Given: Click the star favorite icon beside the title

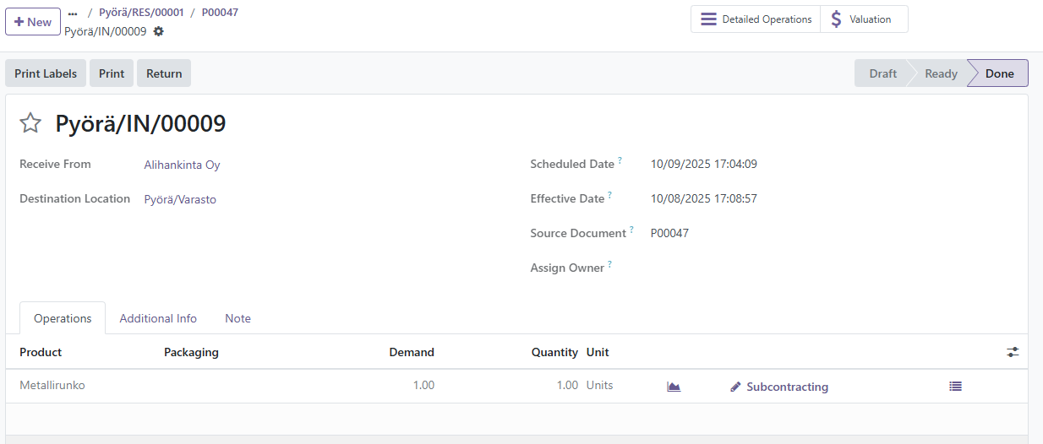Looking at the screenshot, I should pyautogui.click(x=30, y=123).
